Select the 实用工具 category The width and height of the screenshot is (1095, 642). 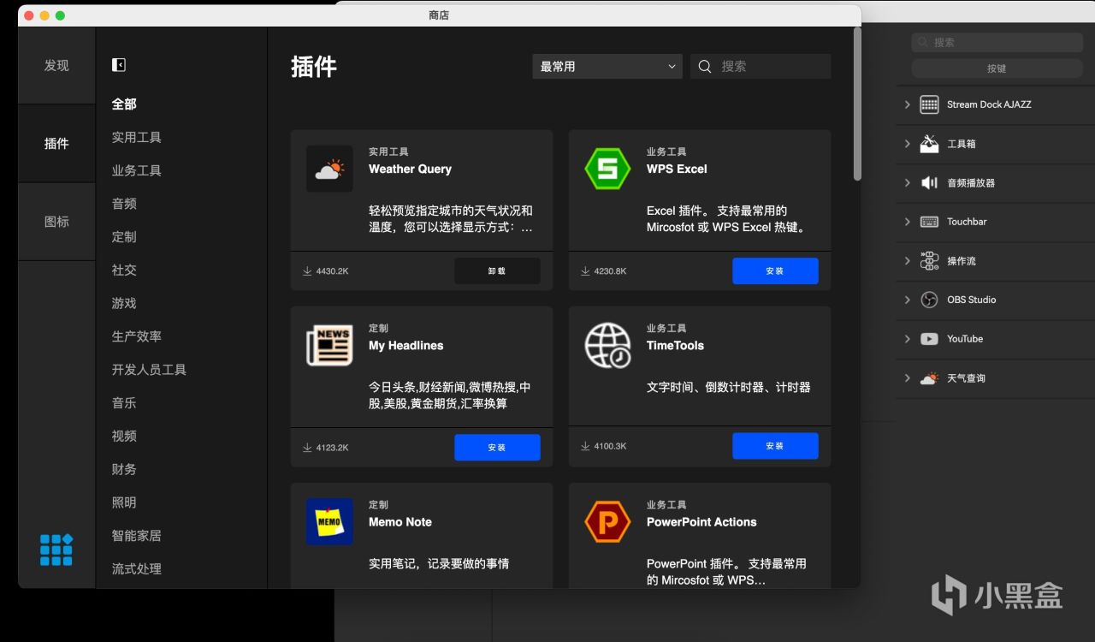pos(137,137)
